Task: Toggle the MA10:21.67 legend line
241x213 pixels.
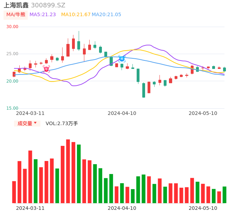Action: [x=76, y=15]
